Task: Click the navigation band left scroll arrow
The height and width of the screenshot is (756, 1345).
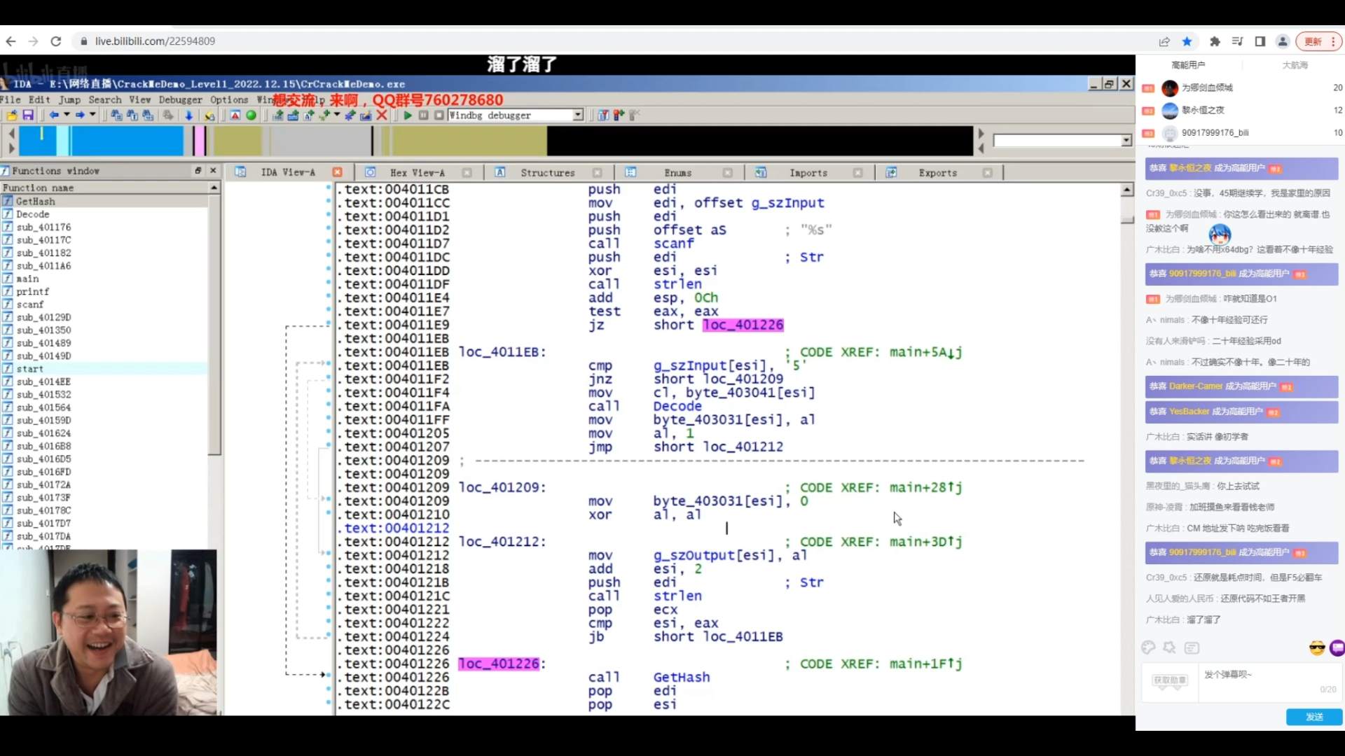Action: pyautogui.click(x=11, y=133)
